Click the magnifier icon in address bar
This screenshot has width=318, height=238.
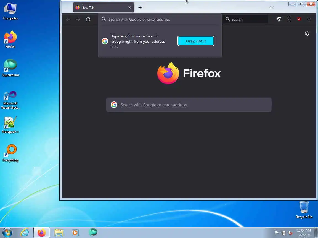tap(104, 19)
